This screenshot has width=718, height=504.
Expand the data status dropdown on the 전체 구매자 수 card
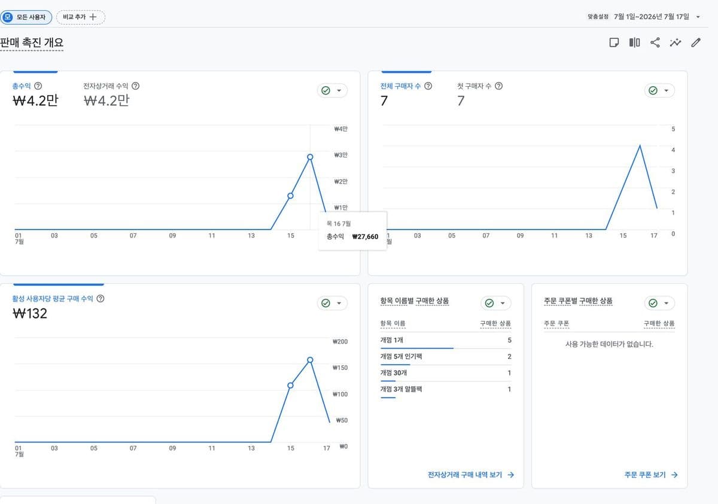pos(659,91)
